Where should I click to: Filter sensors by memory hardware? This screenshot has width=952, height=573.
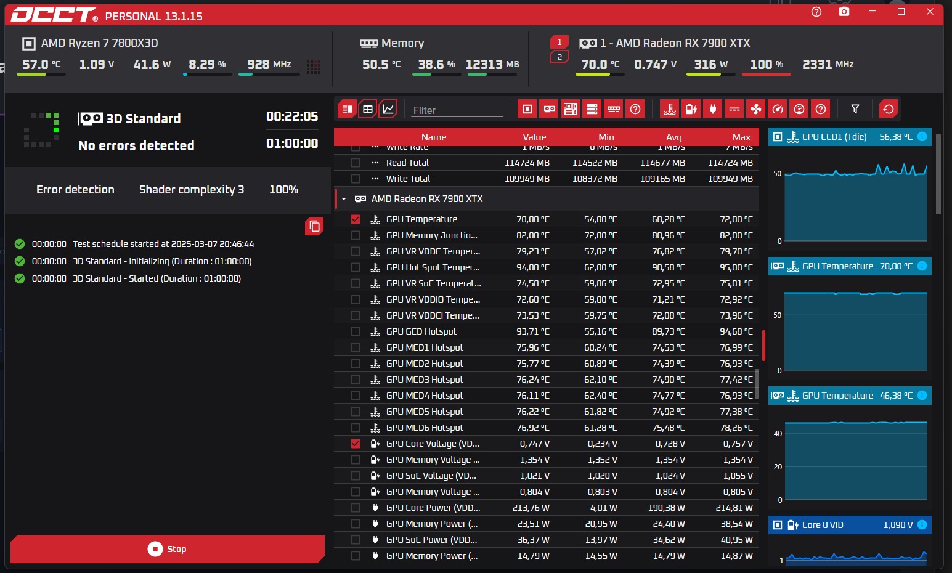click(x=614, y=109)
